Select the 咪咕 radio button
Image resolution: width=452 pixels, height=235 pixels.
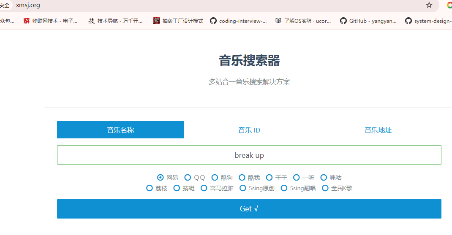tap(324, 178)
